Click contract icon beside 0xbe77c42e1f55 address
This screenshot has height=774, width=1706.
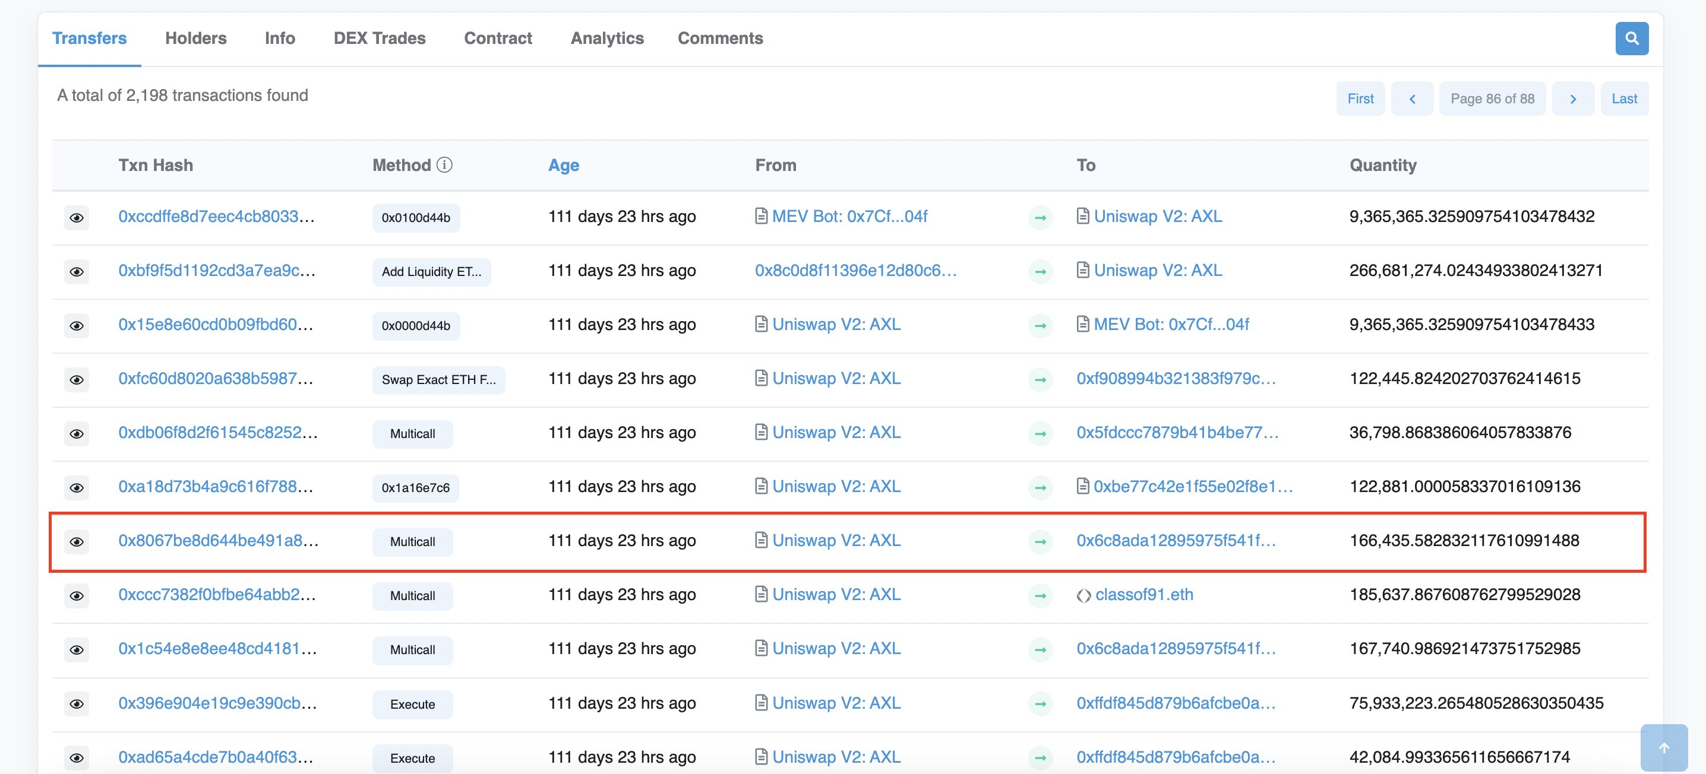pos(1083,487)
